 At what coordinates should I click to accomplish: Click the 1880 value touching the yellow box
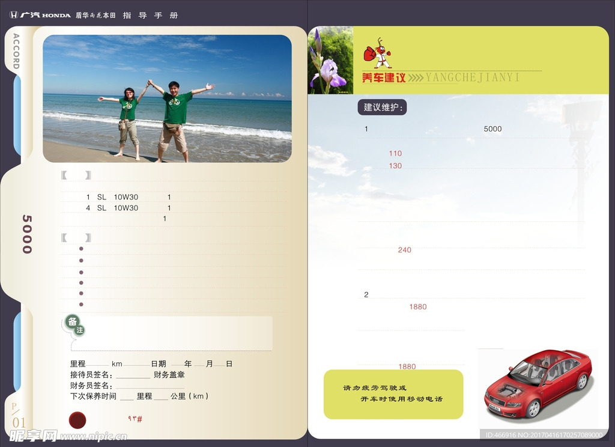point(407,366)
